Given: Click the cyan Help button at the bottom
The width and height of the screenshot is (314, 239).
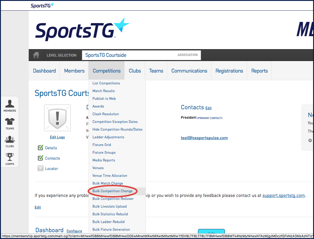Looking at the screenshot, I should click(212, 232).
